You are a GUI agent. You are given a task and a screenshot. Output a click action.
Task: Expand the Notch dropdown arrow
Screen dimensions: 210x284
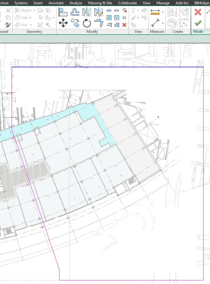(x=35, y=10)
